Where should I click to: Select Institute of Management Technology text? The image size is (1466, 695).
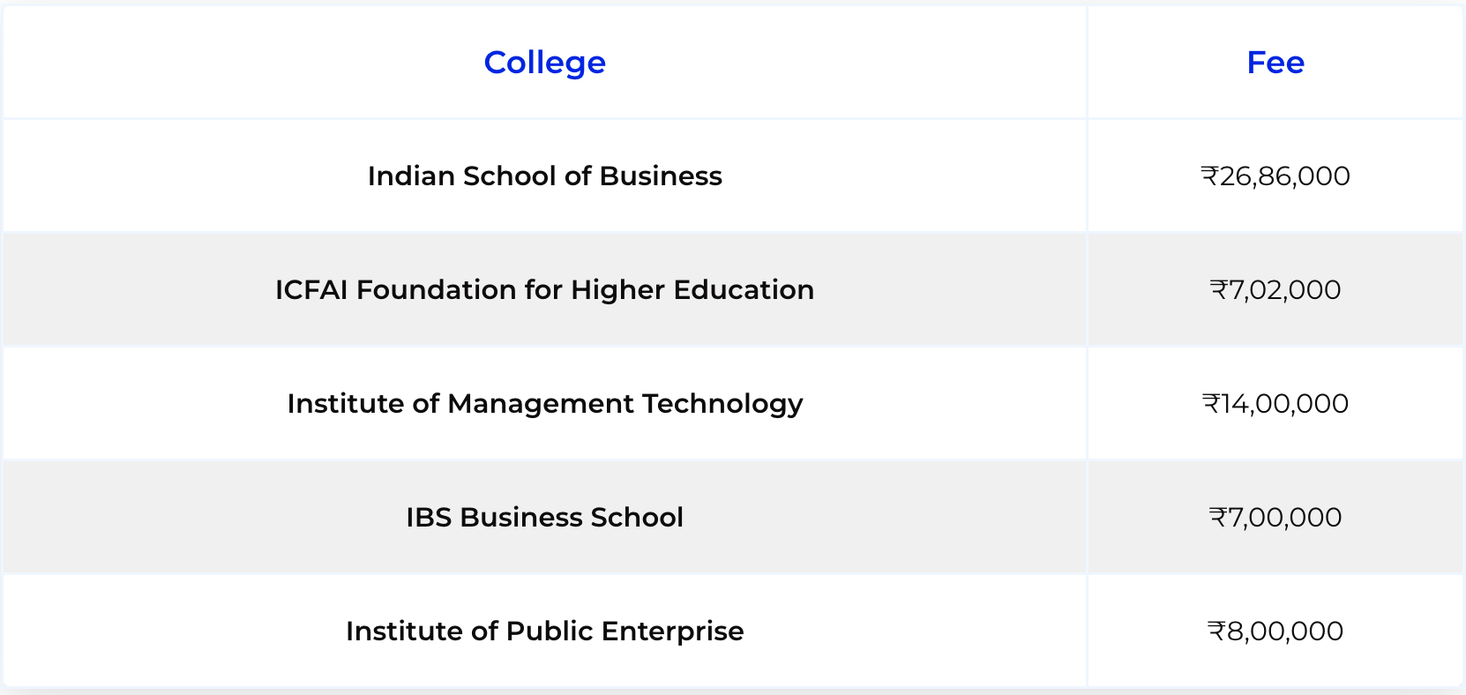tap(544, 404)
